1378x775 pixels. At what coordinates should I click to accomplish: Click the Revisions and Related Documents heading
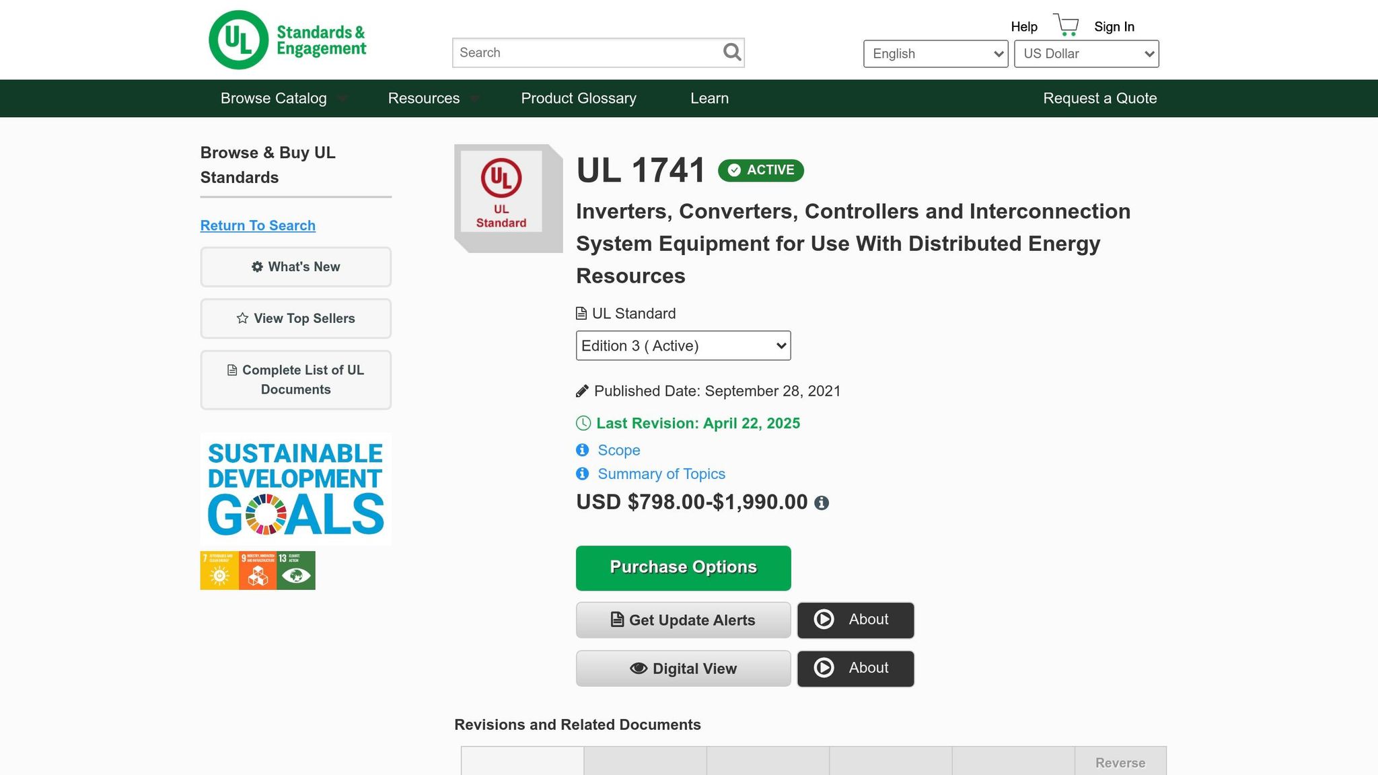click(x=577, y=725)
